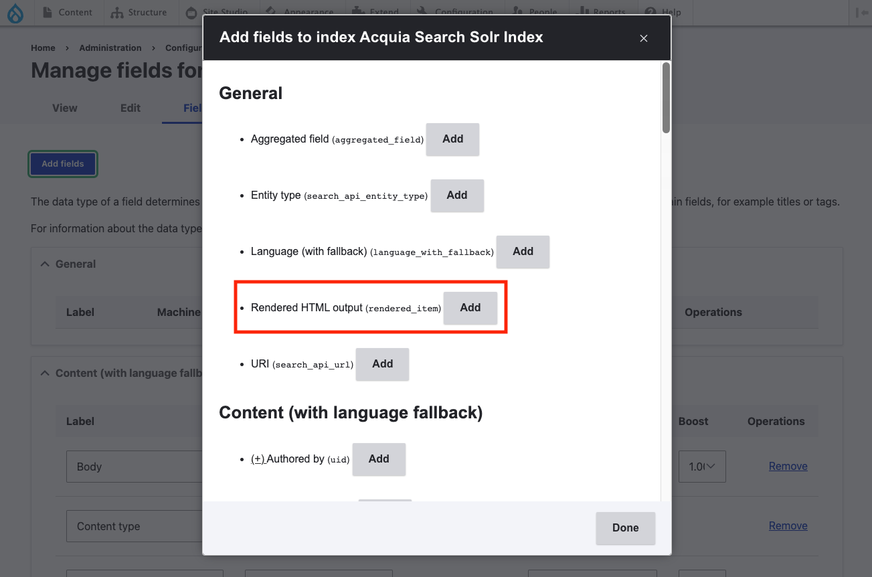Add the Language (with fallback) field

click(x=523, y=252)
